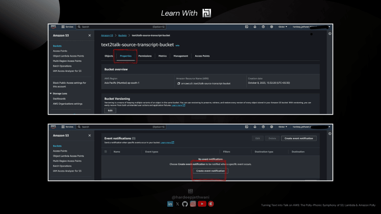Open Batch Operations in the lower console sidebar
381x214 pixels.
pos(62,166)
